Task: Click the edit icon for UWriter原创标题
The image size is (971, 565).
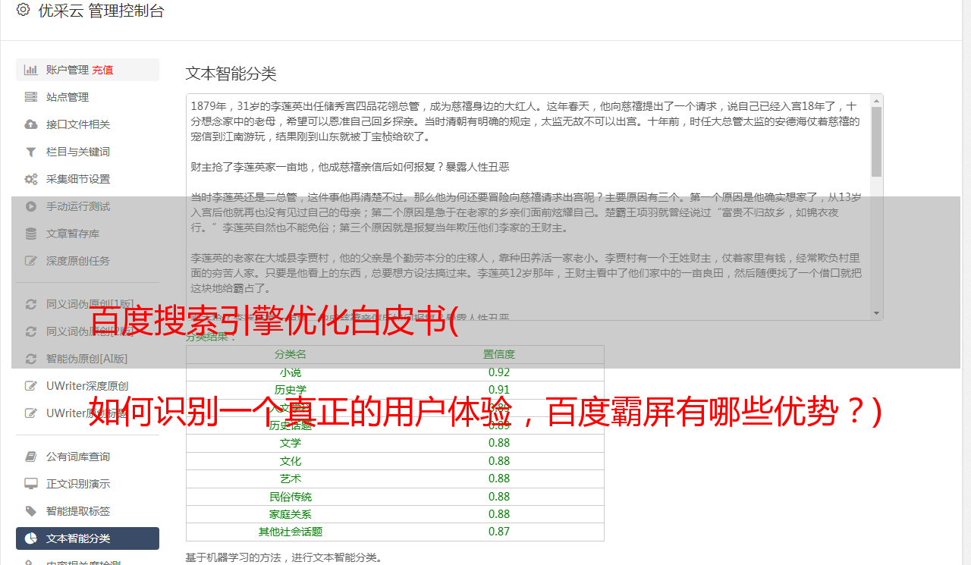Action: point(31,413)
